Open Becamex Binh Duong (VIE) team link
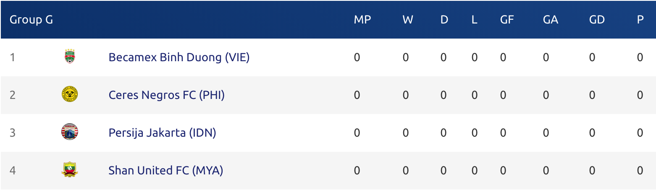The width and height of the screenshot is (656, 192). tap(179, 57)
